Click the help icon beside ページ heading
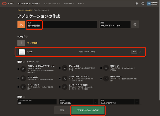Screen dimensions: 160x116 [26, 37]
